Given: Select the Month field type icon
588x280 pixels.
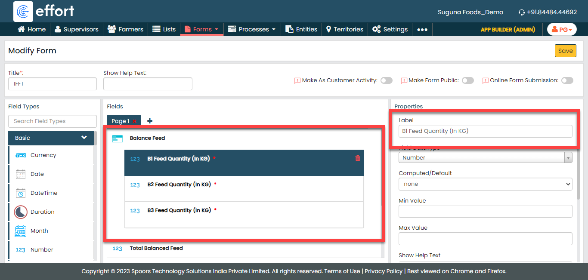Looking at the screenshot, I should tap(20, 231).
